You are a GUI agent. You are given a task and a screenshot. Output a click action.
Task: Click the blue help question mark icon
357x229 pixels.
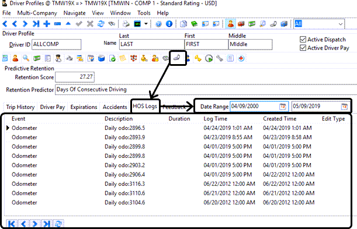pyautogui.click(x=158, y=24)
